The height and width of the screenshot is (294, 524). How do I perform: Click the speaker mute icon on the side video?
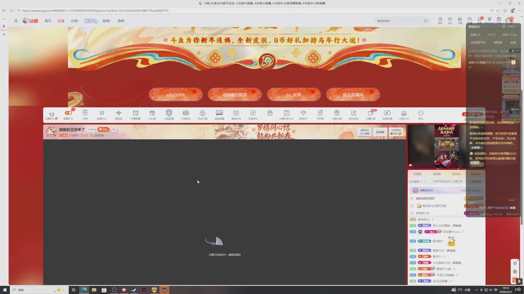(411, 165)
